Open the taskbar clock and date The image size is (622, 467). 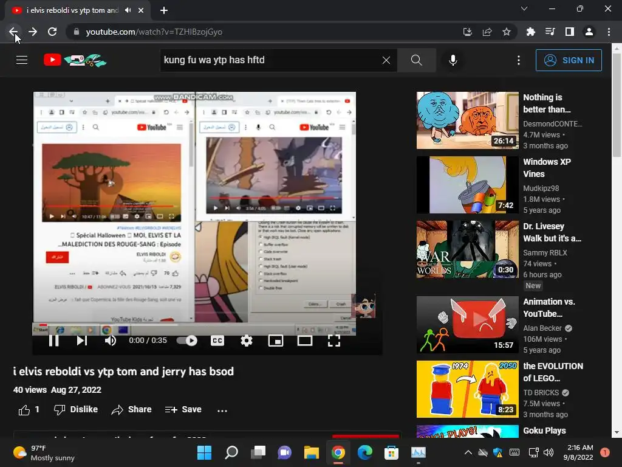(578, 452)
